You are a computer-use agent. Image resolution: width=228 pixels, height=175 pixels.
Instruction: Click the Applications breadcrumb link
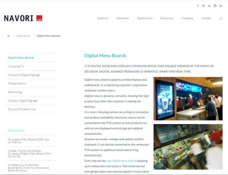pos(23,36)
